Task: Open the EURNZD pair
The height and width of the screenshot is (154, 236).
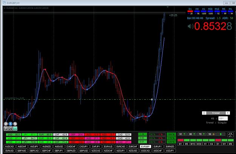Action: [x=170, y=146]
